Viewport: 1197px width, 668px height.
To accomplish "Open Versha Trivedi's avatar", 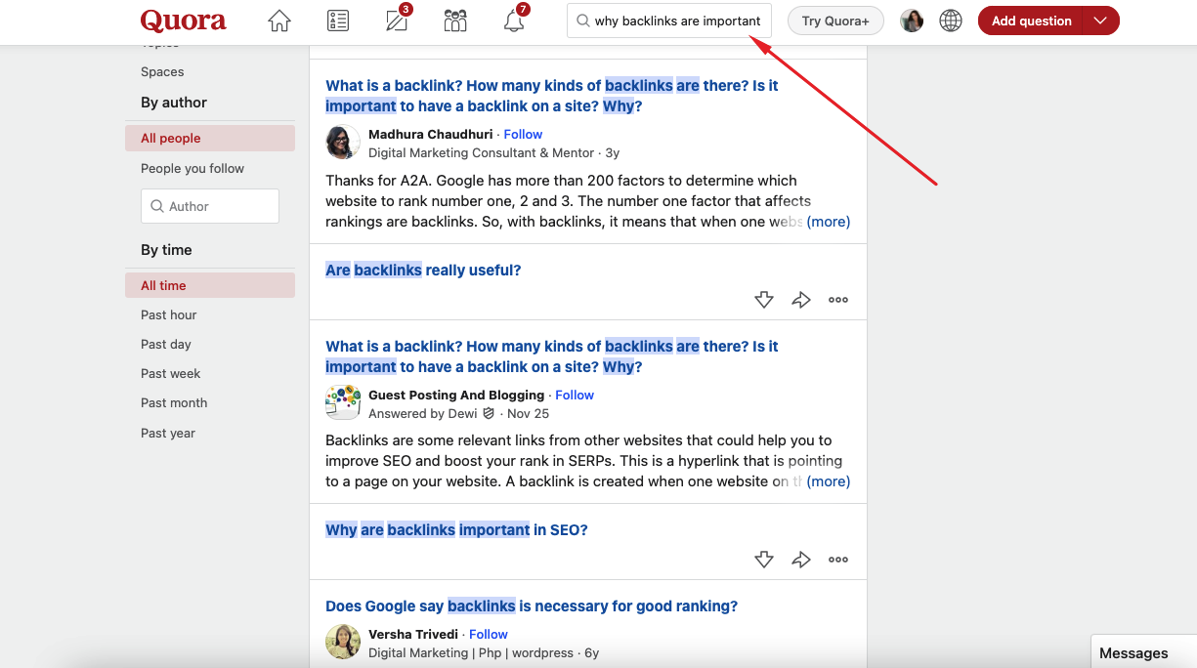I will point(343,643).
